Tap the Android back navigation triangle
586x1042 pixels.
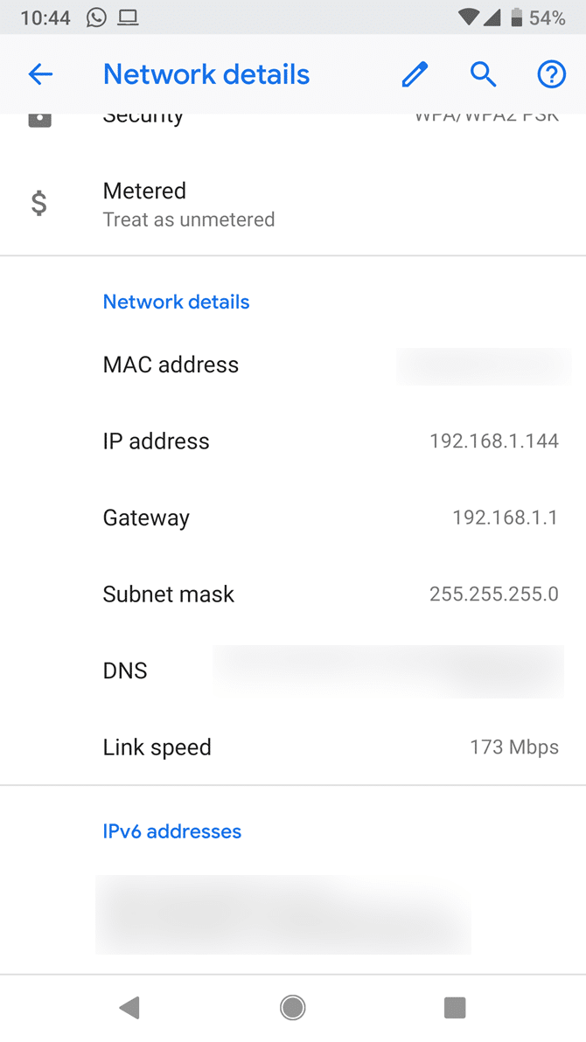click(x=129, y=1007)
